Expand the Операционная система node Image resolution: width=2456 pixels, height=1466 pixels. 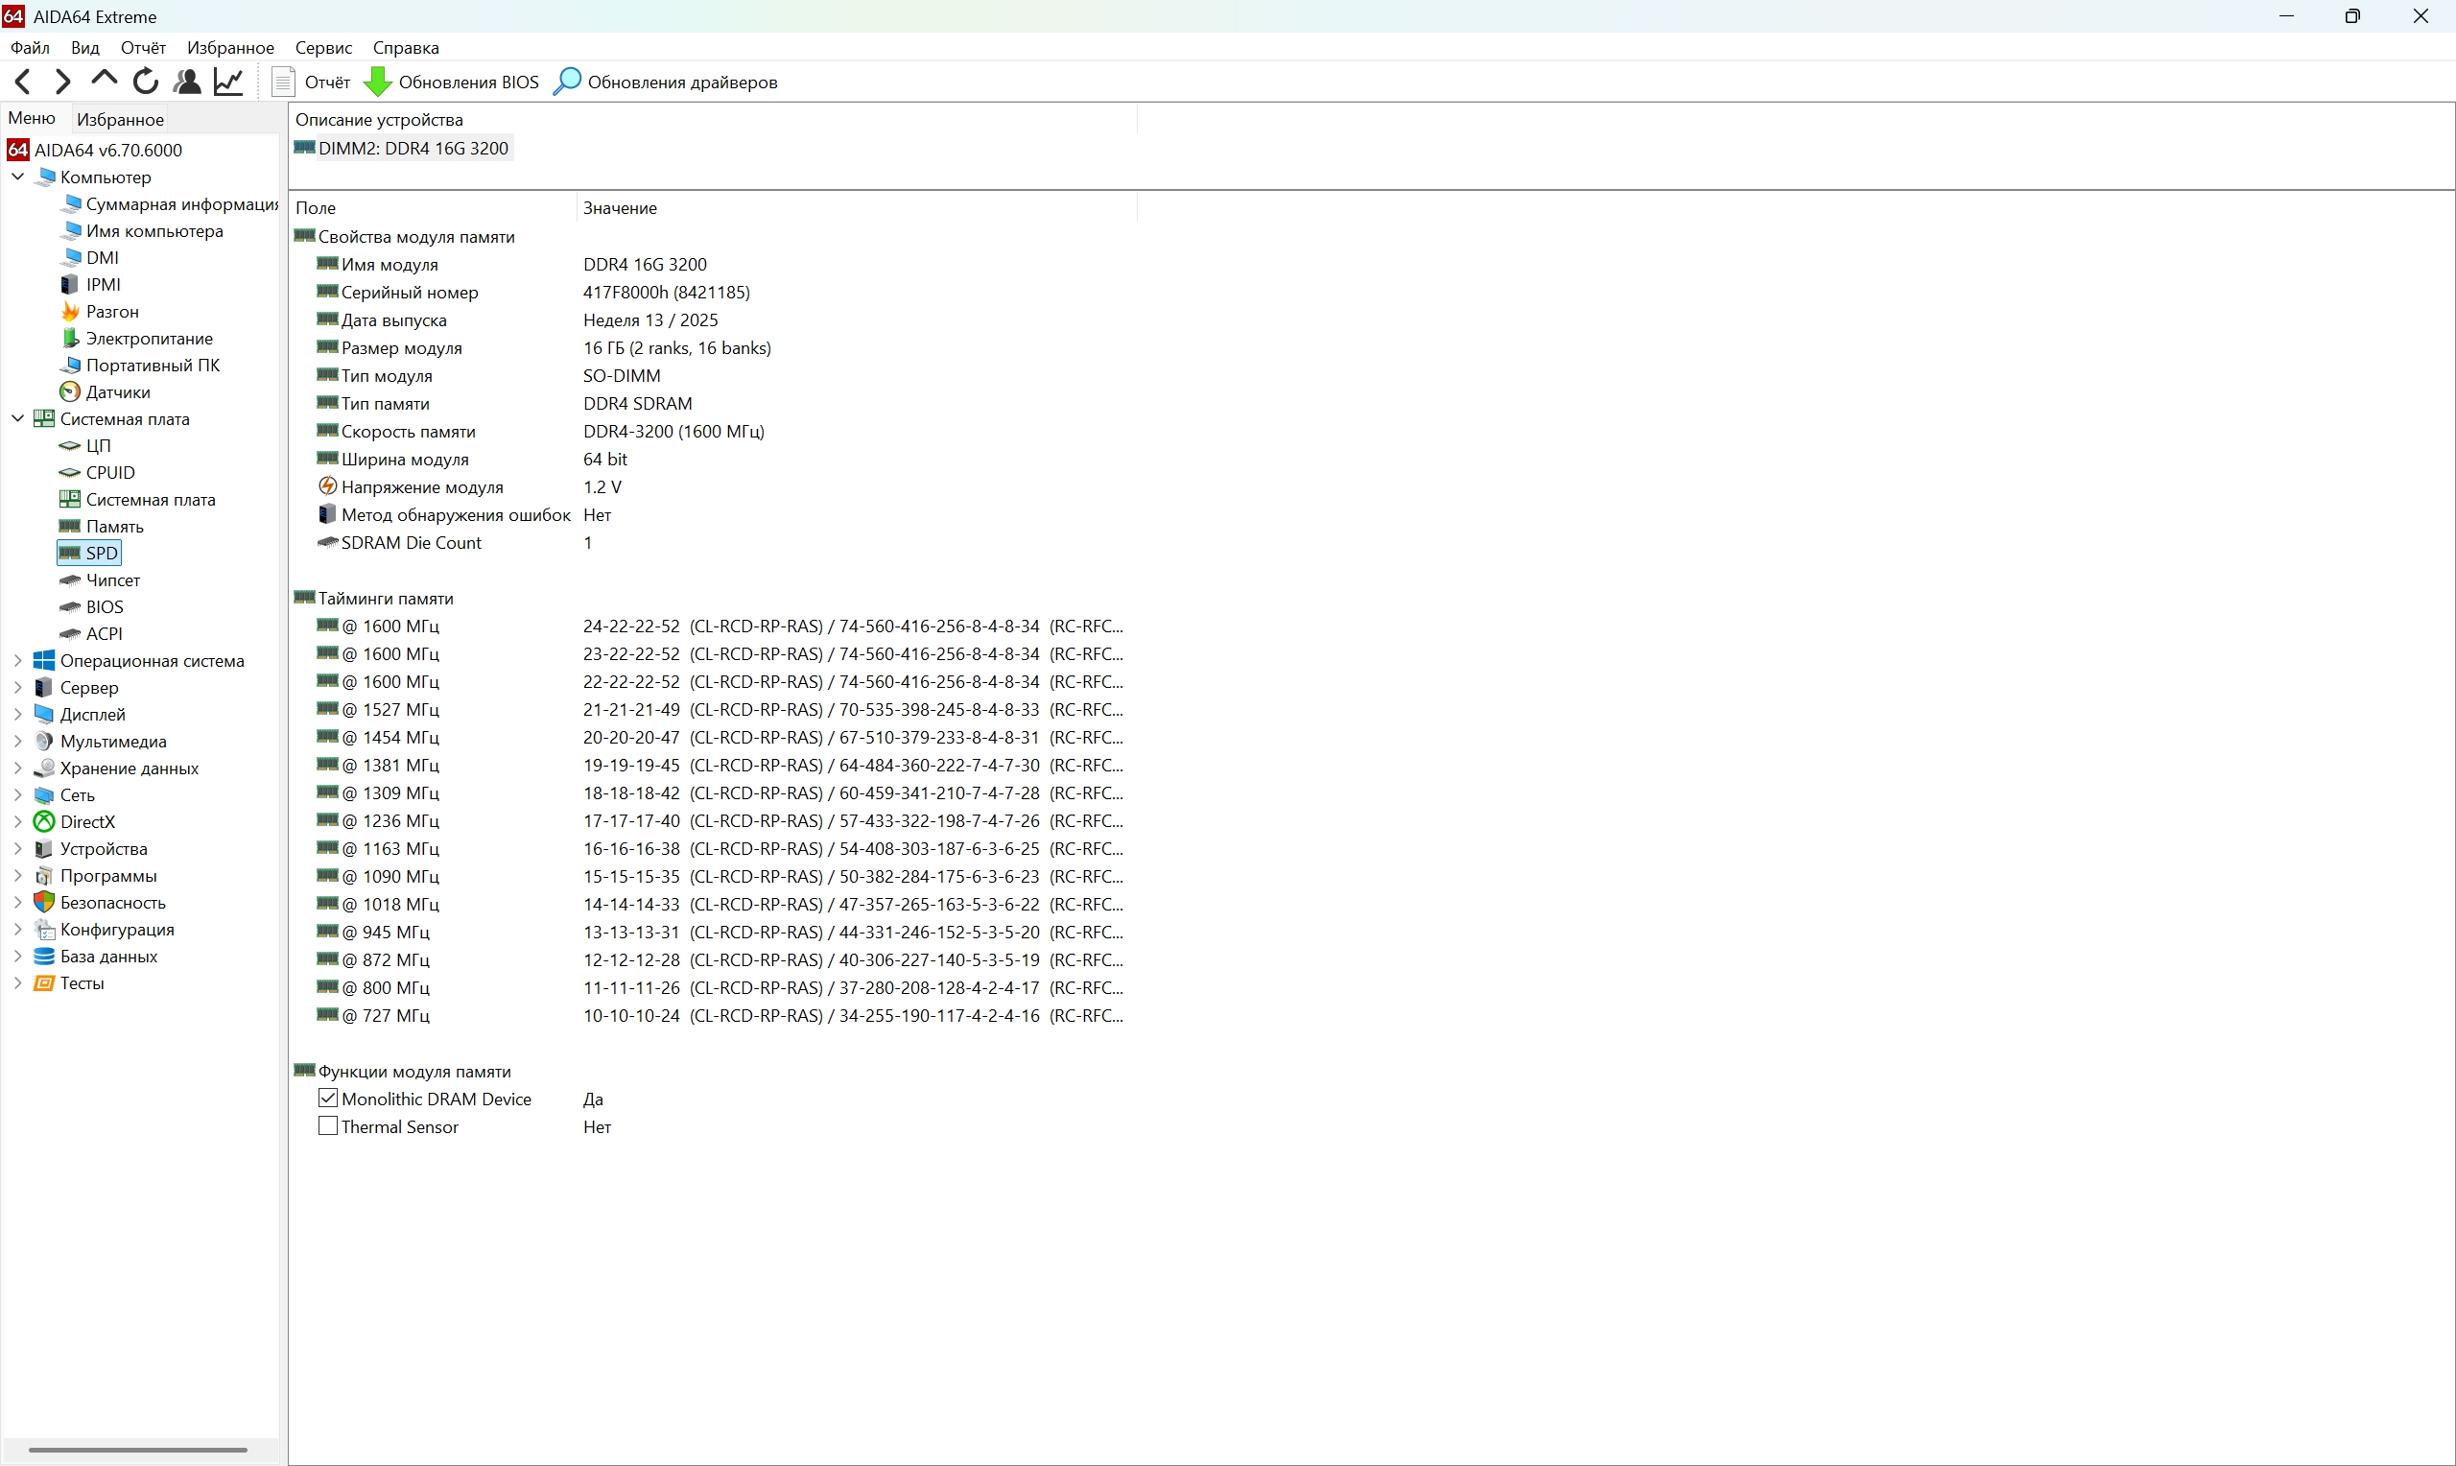pos(18,661)
